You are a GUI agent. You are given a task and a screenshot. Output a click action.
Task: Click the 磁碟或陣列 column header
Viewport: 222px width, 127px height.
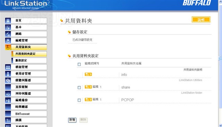[92, 63]
